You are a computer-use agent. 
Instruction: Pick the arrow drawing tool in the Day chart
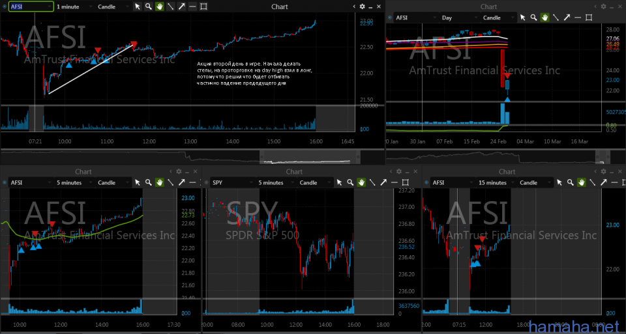pyautogui.click(x=567, y=18)
